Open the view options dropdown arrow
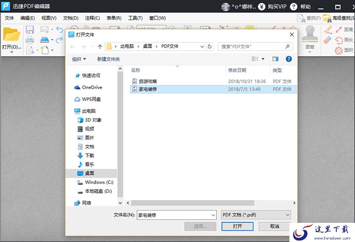 tap(263, 59)
